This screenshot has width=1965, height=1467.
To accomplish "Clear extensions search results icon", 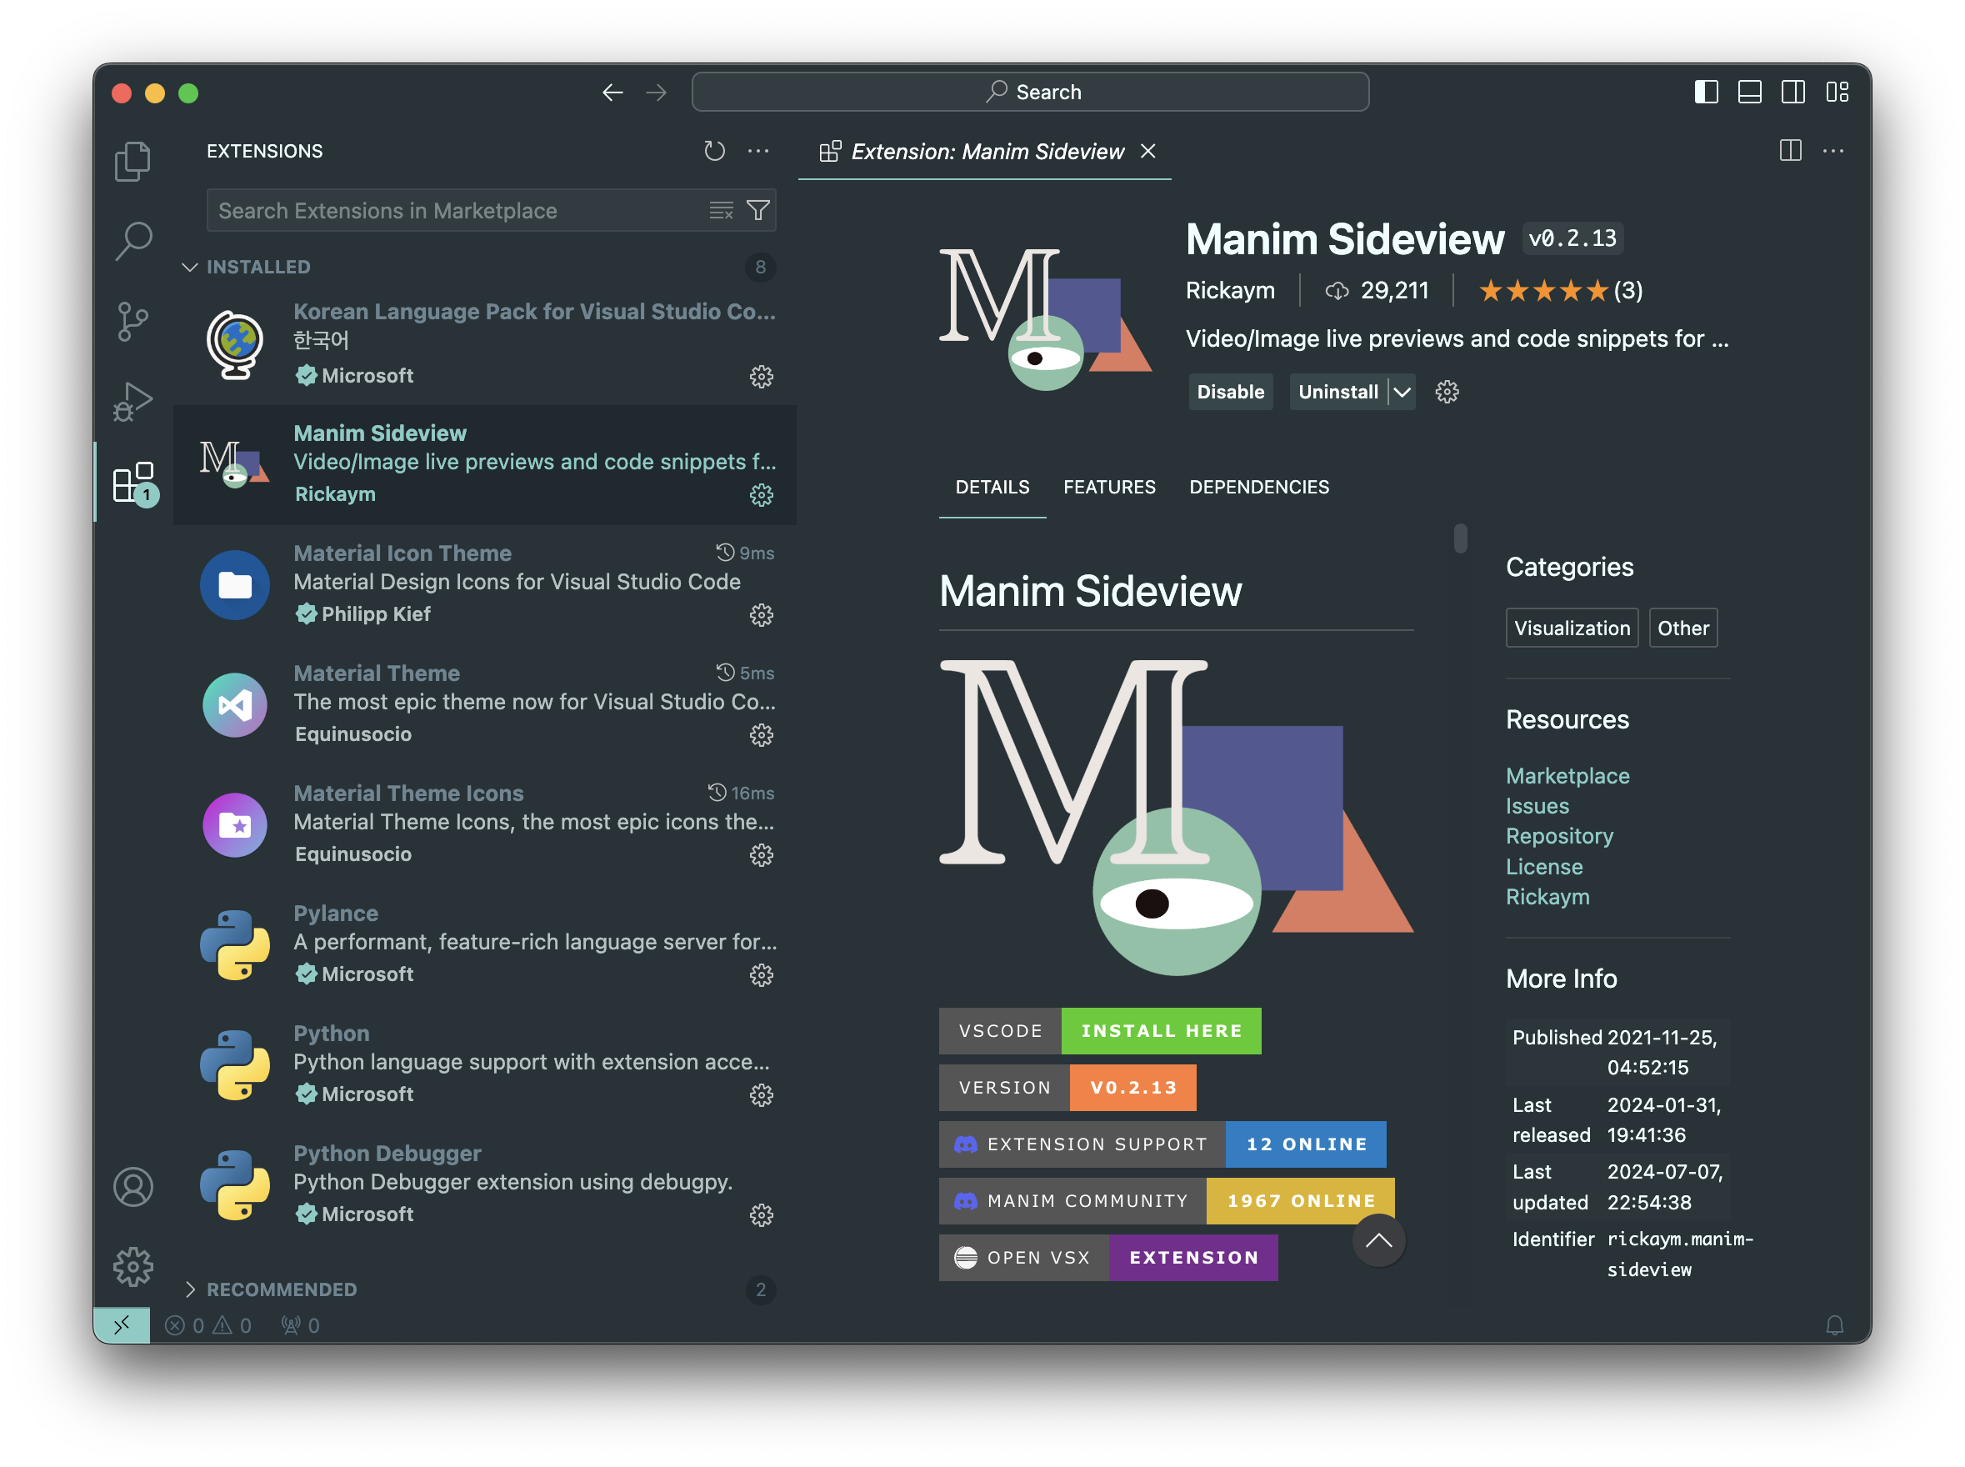I will coord(721,210).
